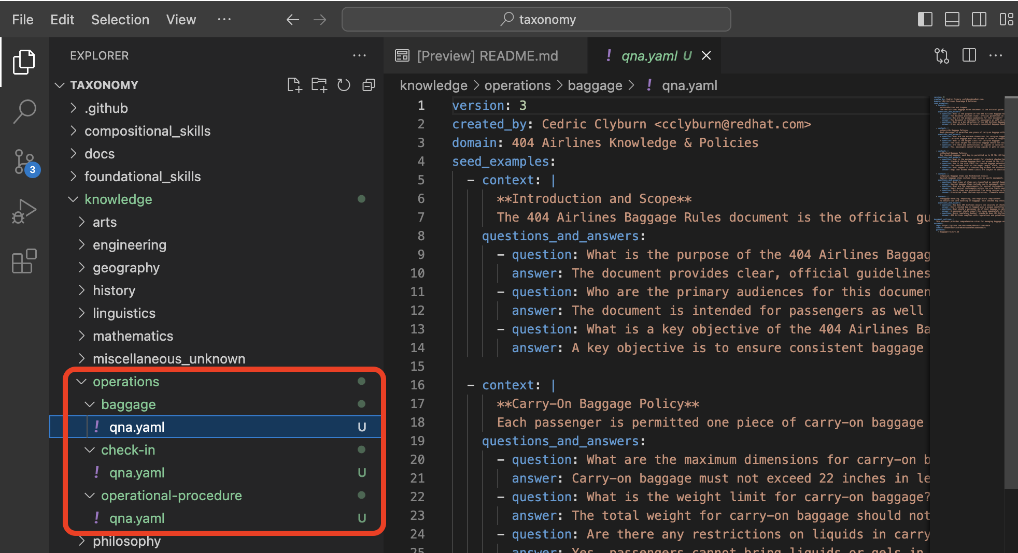Open qna.yaml under check-in folder
Viewport: 1018px width, 553px height.
pyautogui.click(x=215, y=473)
